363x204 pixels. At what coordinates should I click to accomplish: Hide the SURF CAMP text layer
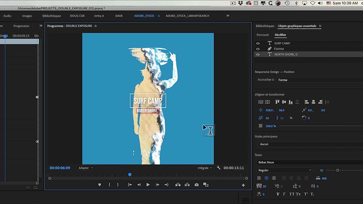point(258,43)
